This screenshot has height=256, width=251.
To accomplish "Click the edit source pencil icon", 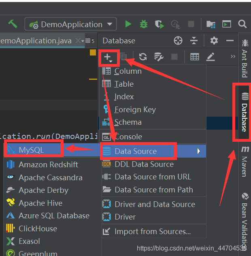I will pos(211,57).
